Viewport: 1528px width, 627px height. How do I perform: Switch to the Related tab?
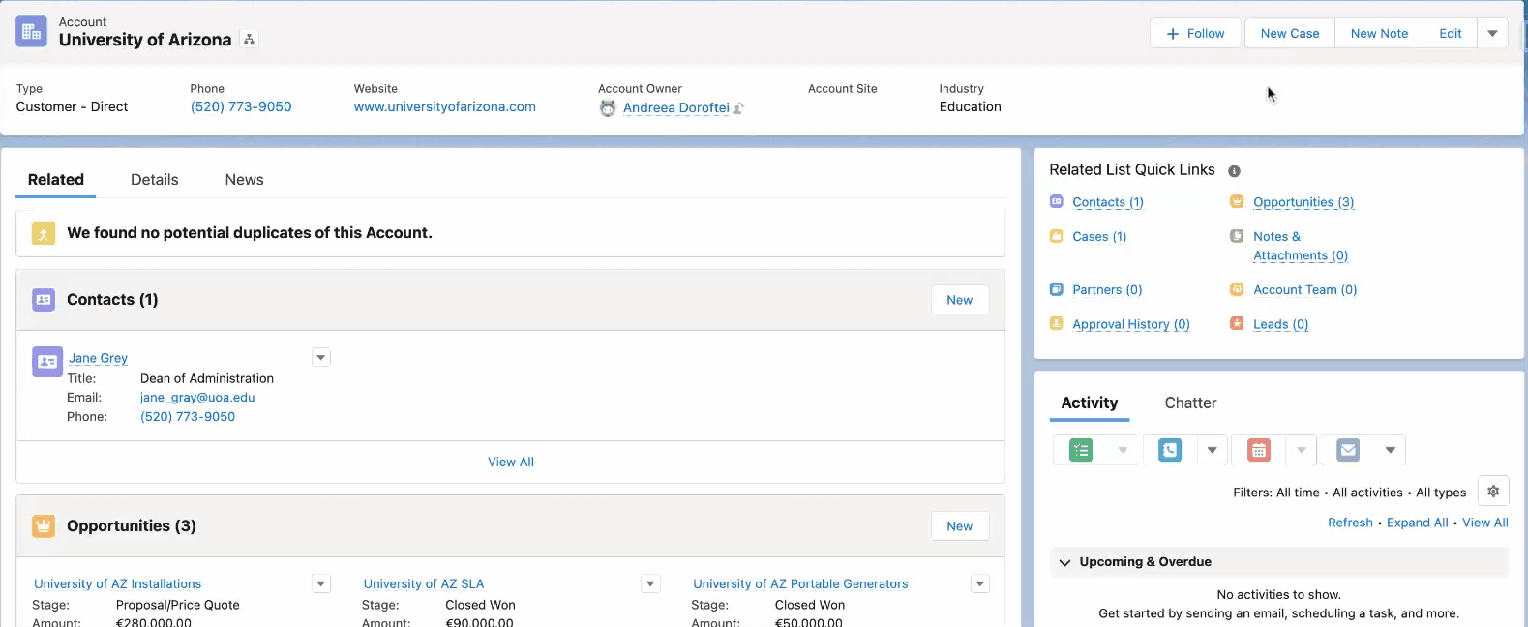click(x=56, y=179)
